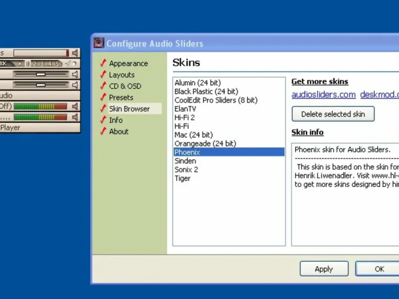This screenshot has width=399, height=299.
Task: Open the Presets page
Action: tap(121, 97)
